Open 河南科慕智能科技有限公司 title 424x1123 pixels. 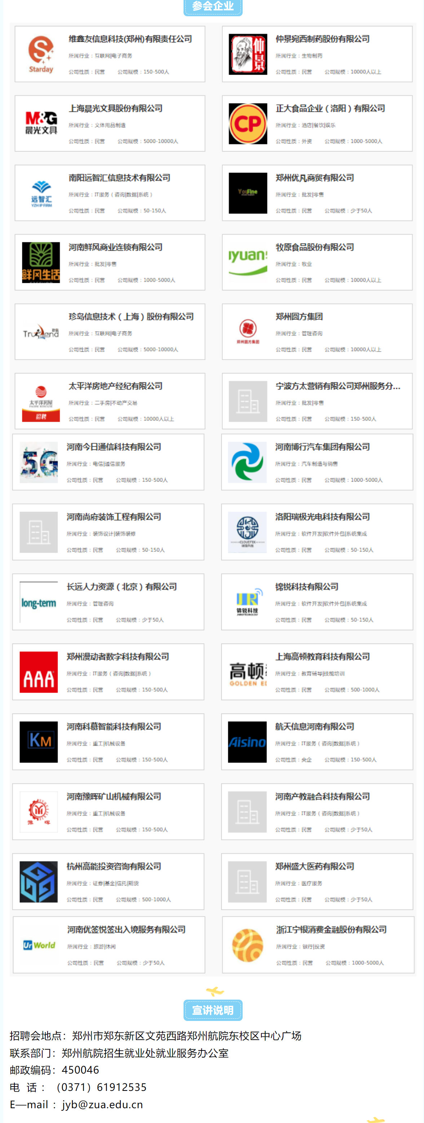114,727
